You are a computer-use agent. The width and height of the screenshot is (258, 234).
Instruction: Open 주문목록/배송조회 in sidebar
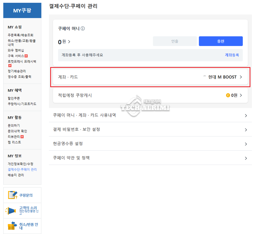[21, 35]
